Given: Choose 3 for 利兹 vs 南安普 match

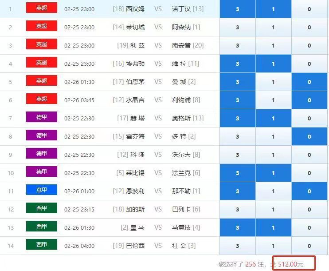Looking at the screenshot, I should 238,45.
